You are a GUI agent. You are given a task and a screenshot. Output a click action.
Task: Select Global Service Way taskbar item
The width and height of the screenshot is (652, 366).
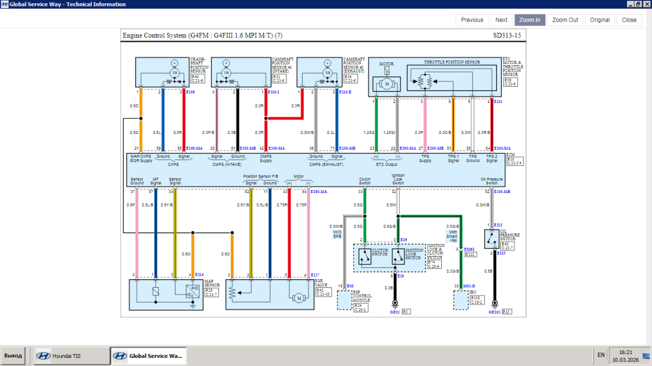click(x=148, y=356)
